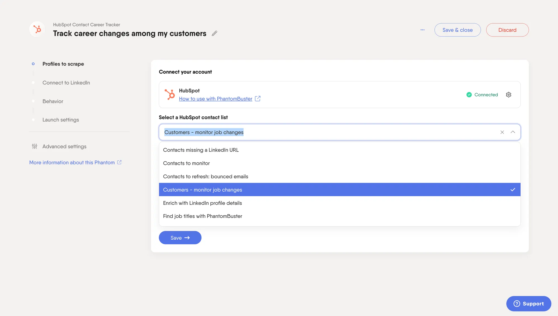The image size is (558, 316).
Task: Open the three-dot more options menu
Action: pyautogui.click(x=422, y=30)
